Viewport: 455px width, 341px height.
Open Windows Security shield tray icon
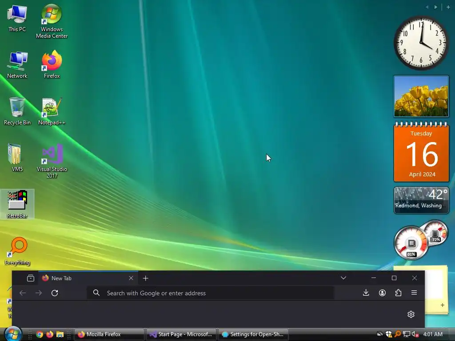point(388,334)
